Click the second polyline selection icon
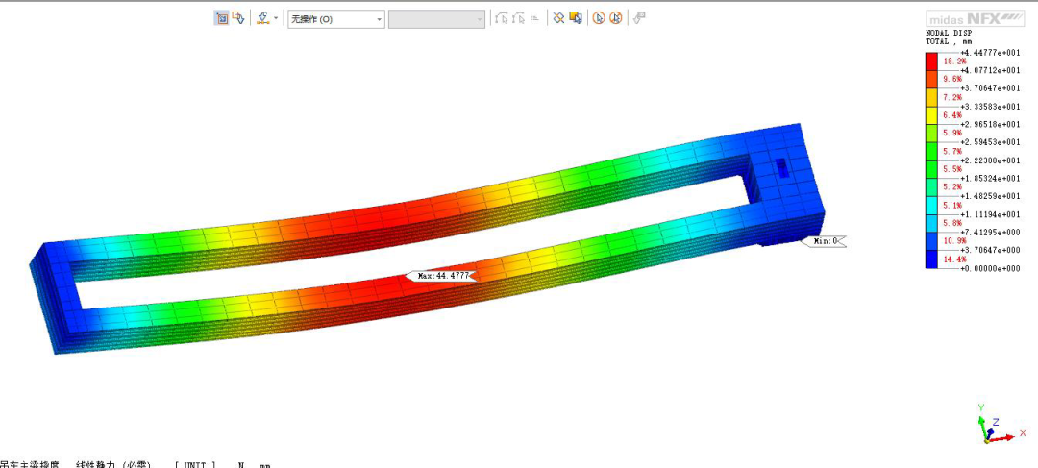 click(519, 18)
